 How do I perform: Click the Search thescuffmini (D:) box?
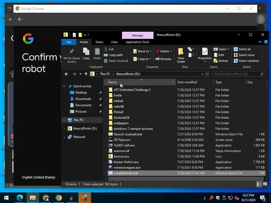[239, 74]
